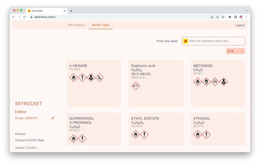
Task: Click the EdMoe username
Action: (20, 112)
